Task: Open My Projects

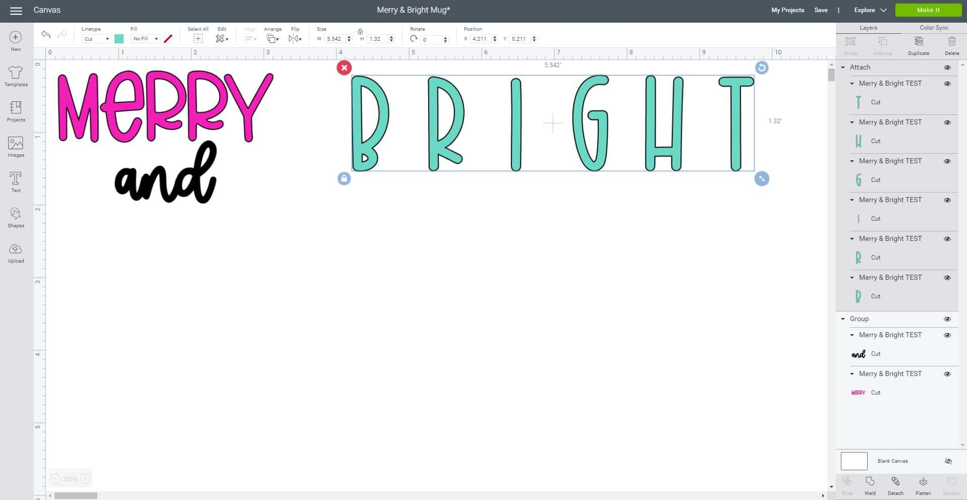Action: [x=787, y=10]
